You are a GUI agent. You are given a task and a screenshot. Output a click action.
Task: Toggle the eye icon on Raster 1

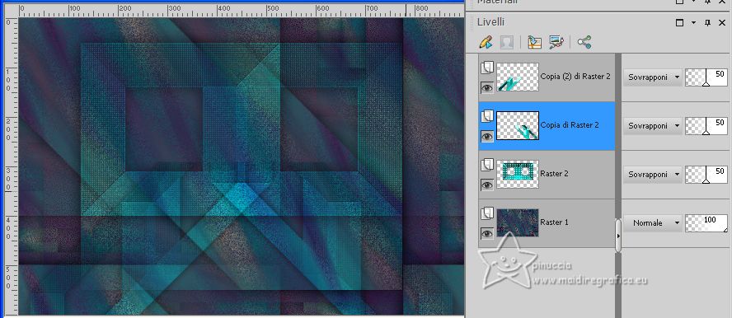click(x=487, y=233)
